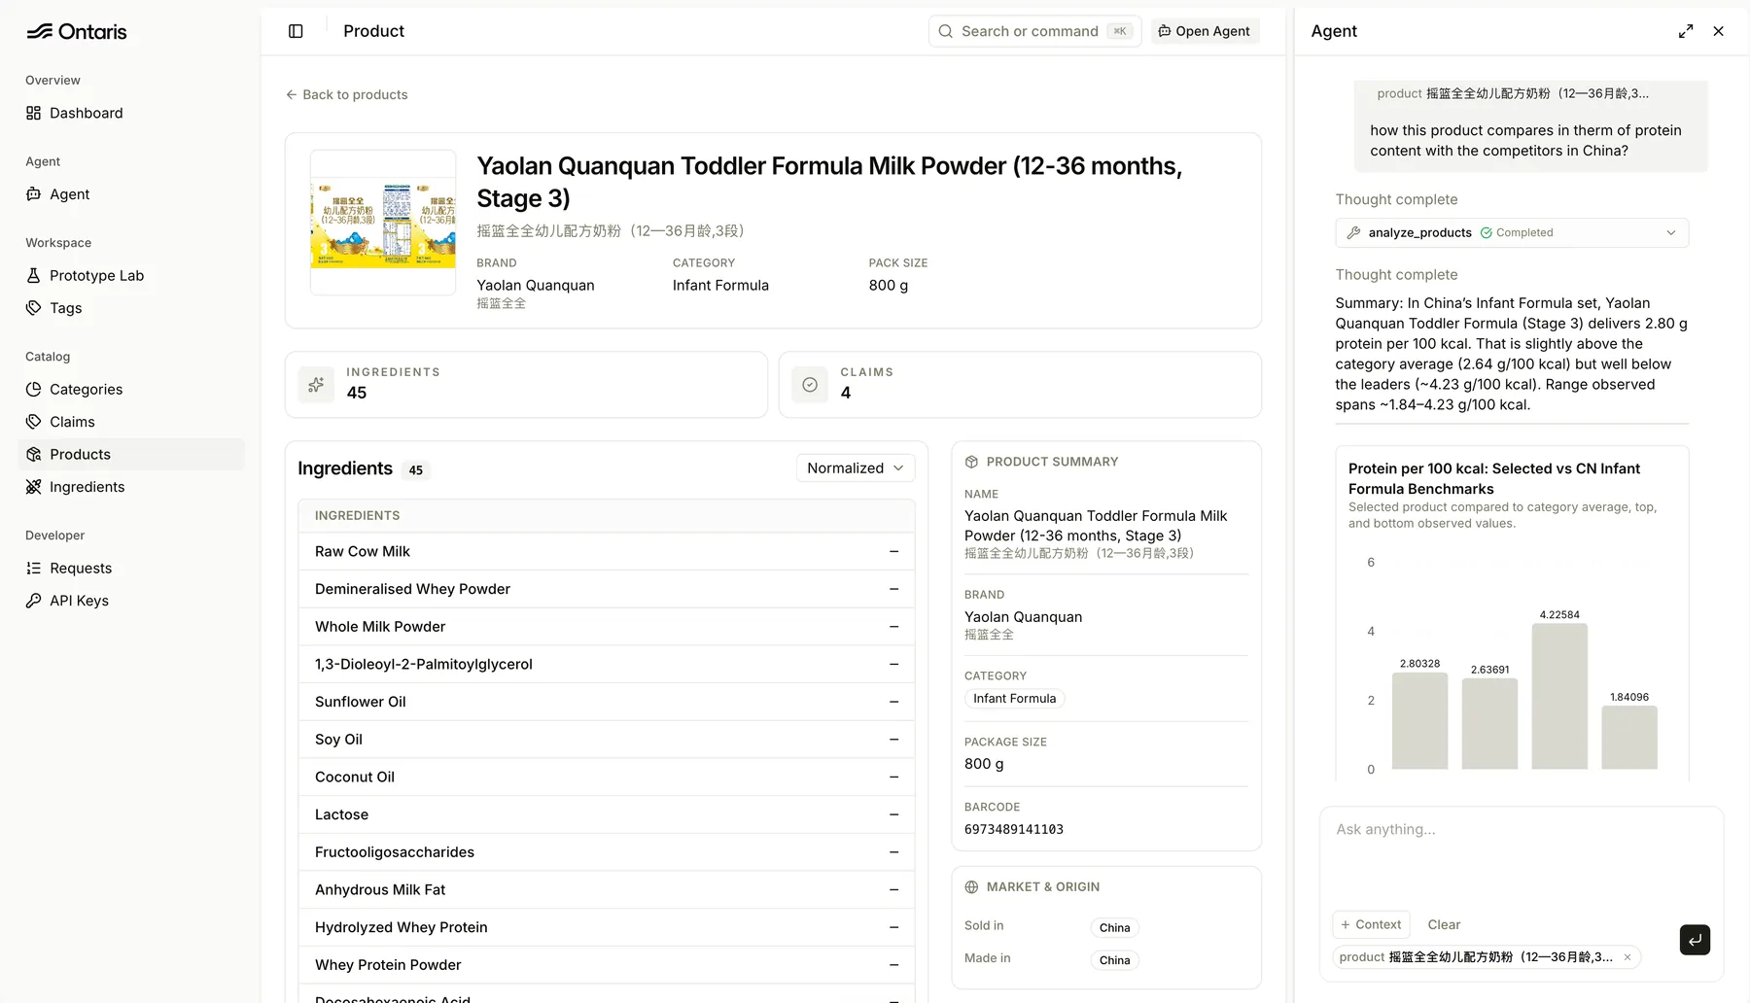Click barcode value 6973489141103

click(x=1014, y=829)
